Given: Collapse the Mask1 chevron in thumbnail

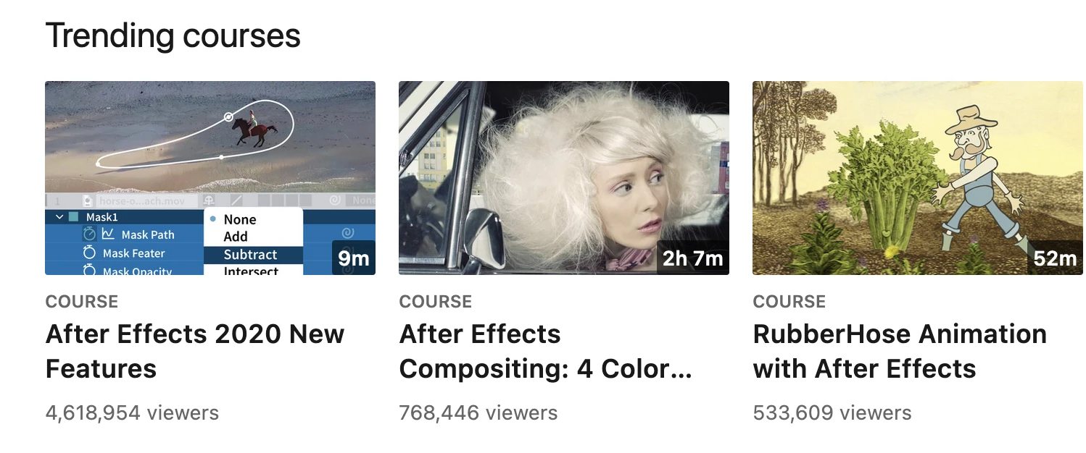Looking at the screenshot, I should pyautogui.click(x=59, y=217).
